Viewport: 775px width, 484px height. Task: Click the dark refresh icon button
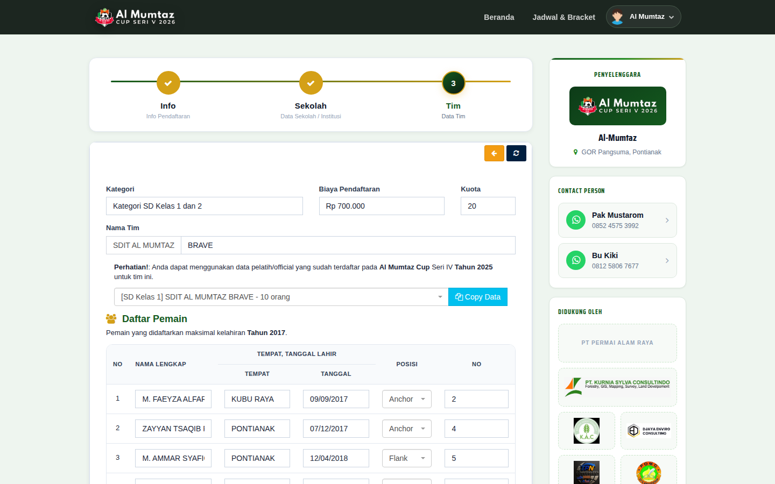[516, 153]
